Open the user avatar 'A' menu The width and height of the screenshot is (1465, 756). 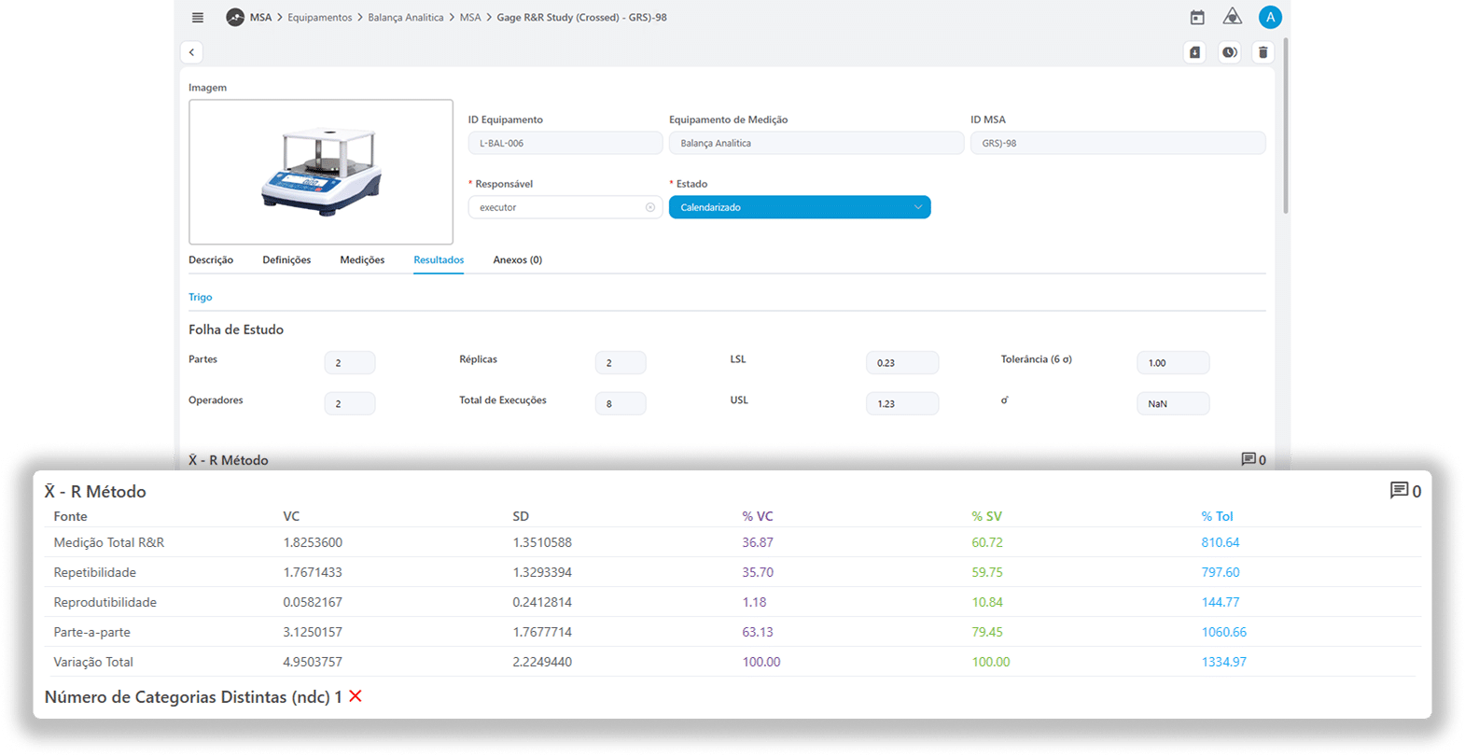click(x=1269, y=17)
